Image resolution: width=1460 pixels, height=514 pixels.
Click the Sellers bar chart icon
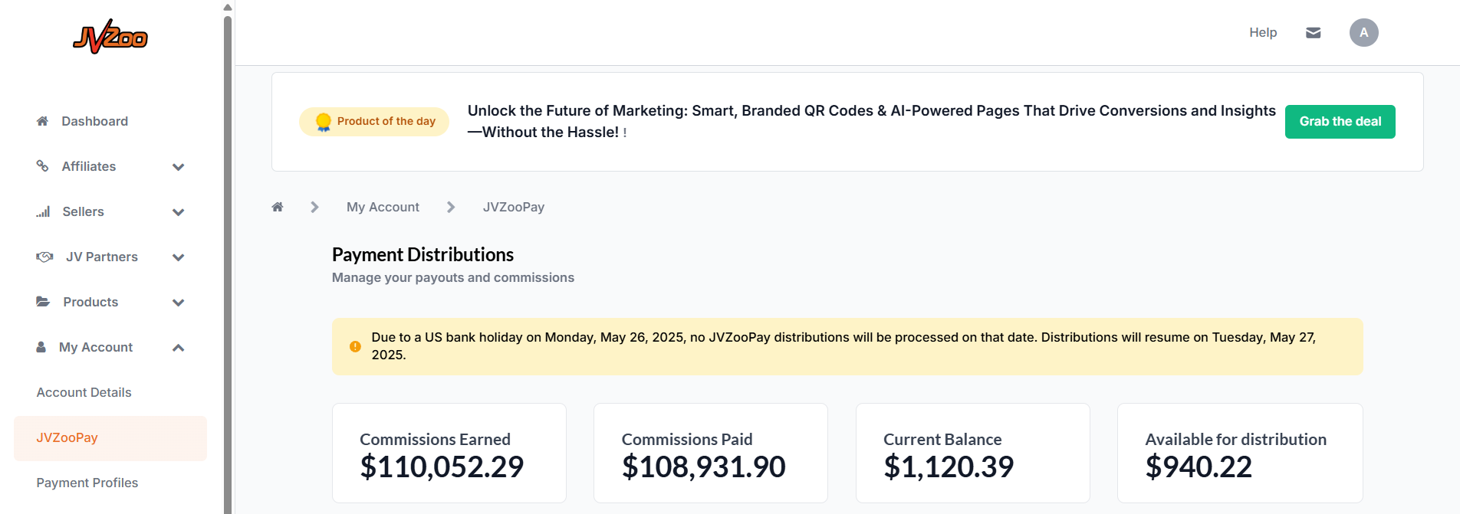(x=43, y=211)
